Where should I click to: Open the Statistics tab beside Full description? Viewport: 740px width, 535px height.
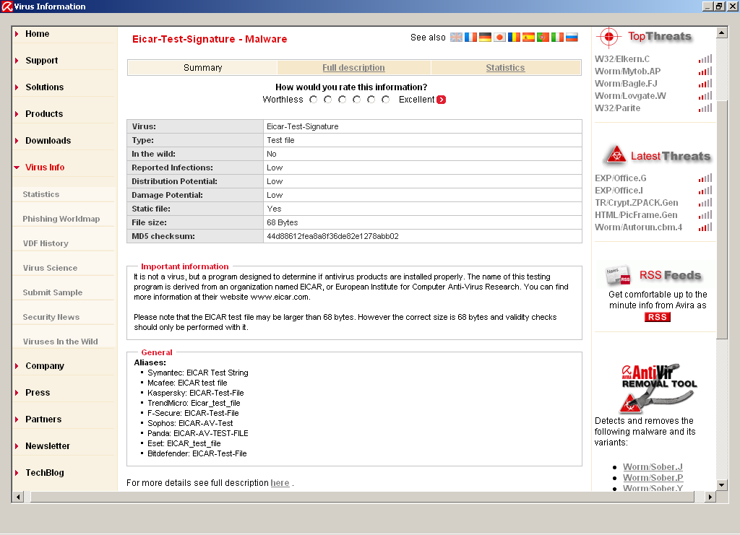(505, 67)
